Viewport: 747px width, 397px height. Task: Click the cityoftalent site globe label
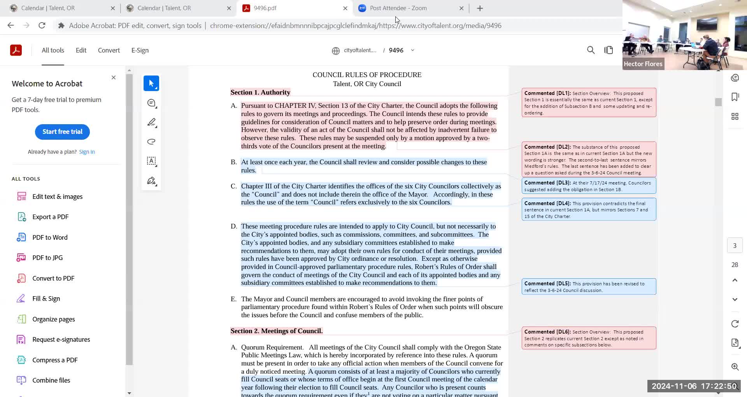tap(354, 51)
